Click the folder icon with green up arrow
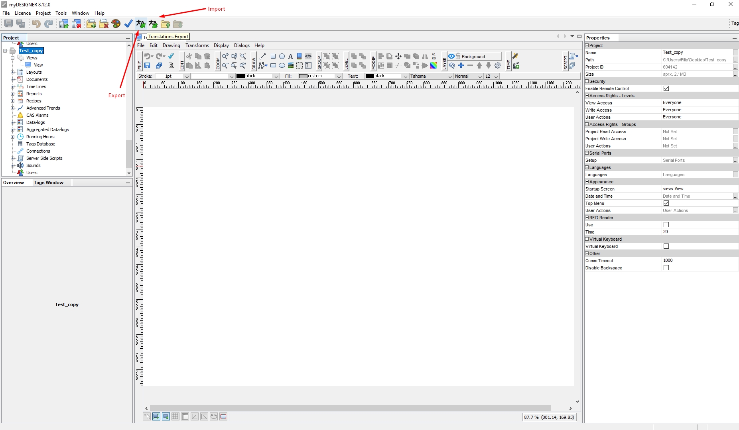The image size is (739, 430). 166,24
